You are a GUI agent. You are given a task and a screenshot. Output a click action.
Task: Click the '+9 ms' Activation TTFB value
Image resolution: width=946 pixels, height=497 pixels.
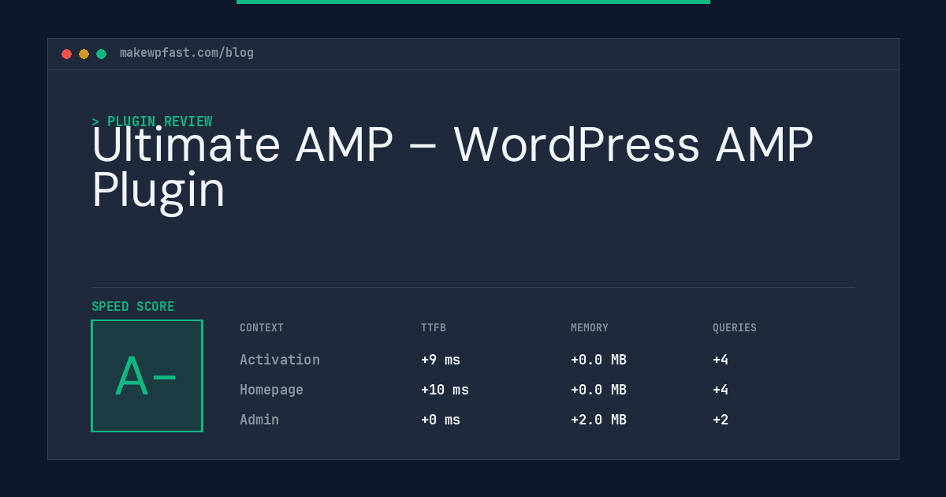(441, 360)
